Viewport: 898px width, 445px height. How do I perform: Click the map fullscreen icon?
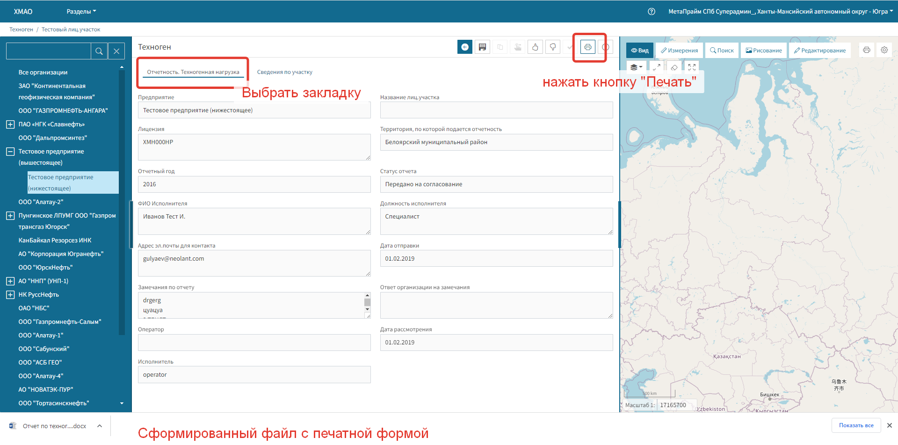(x=692, y=67)
